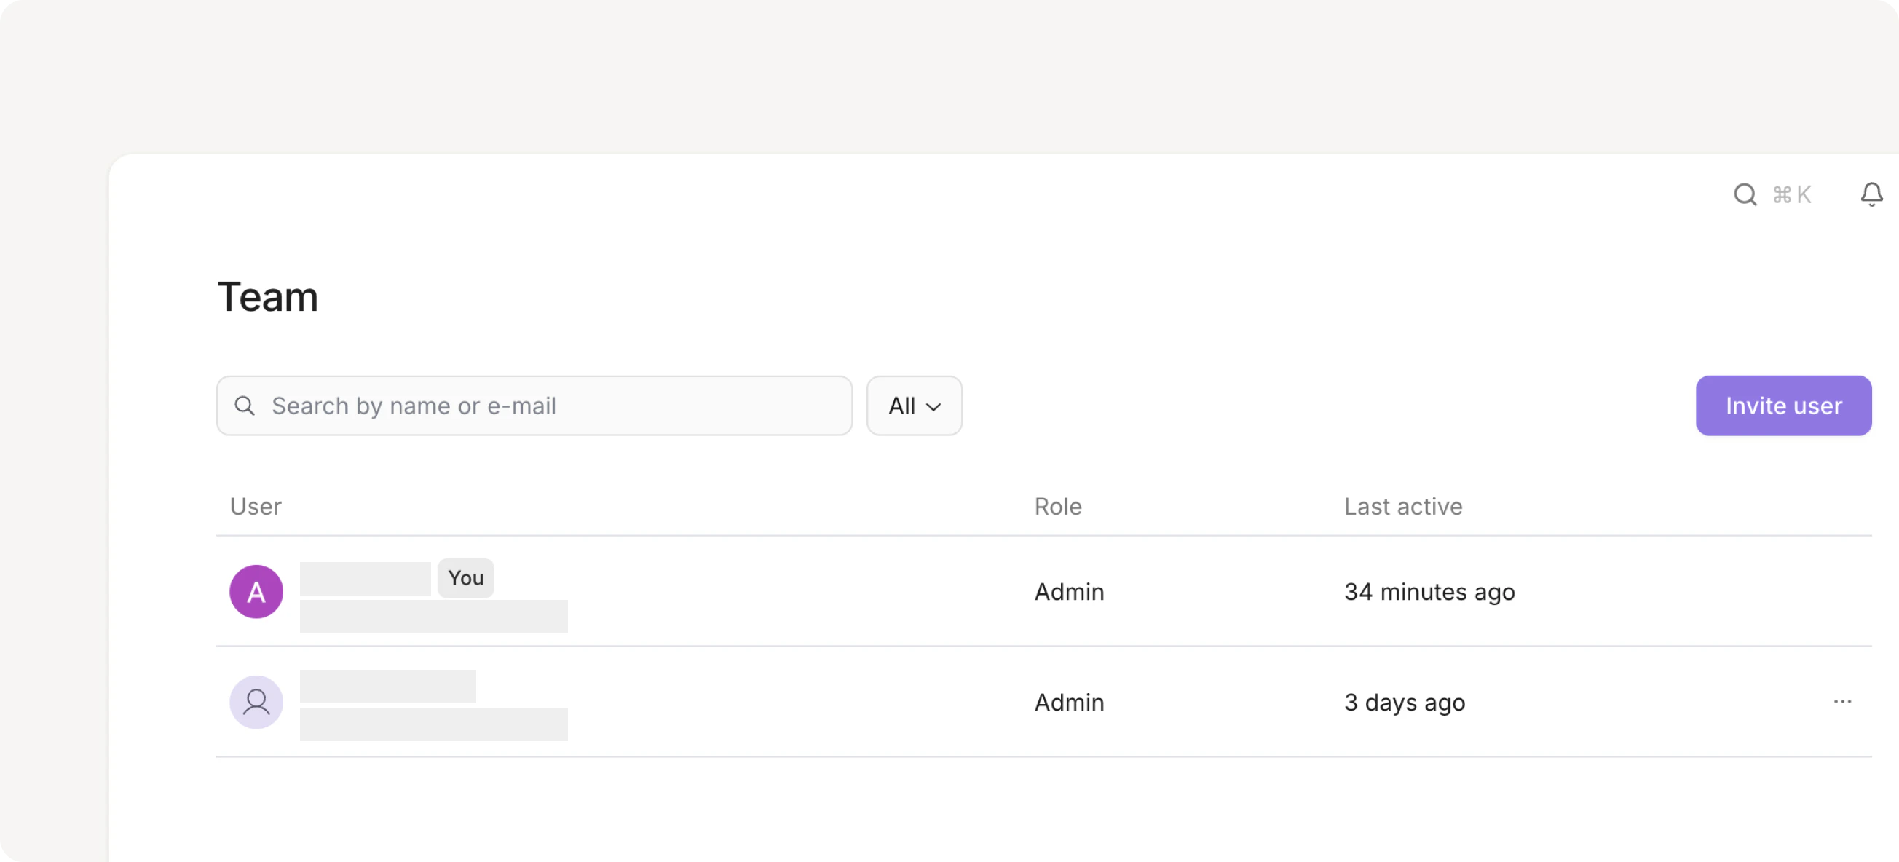Click the 'You' badge next to first user
Image resolution: width=1899 pixels, height=862 pixels.
465,578
